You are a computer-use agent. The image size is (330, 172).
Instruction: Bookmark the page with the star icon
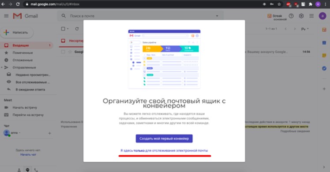(279, 4)
